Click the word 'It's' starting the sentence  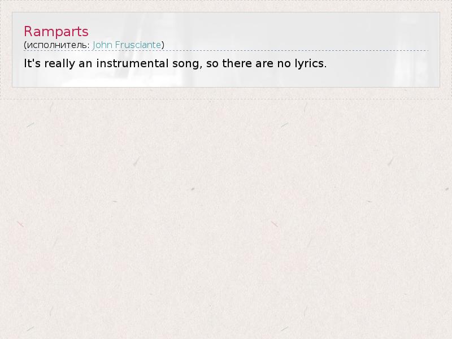[32, 63]
